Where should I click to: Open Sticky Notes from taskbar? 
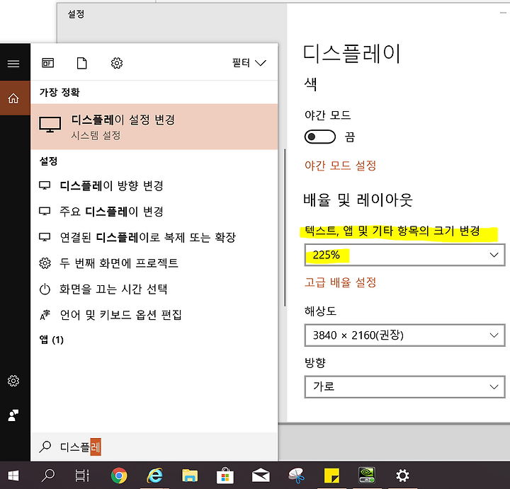tap(331, 476)
